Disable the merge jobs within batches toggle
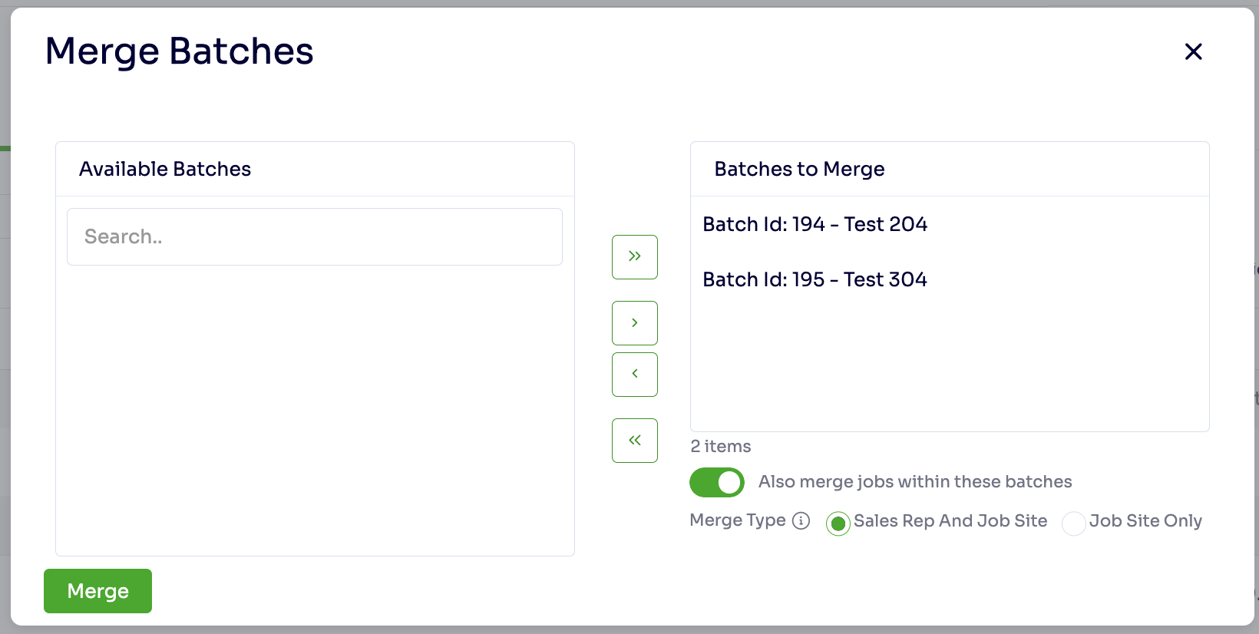This screenshot has height=634, width=1259. (716, 482)
